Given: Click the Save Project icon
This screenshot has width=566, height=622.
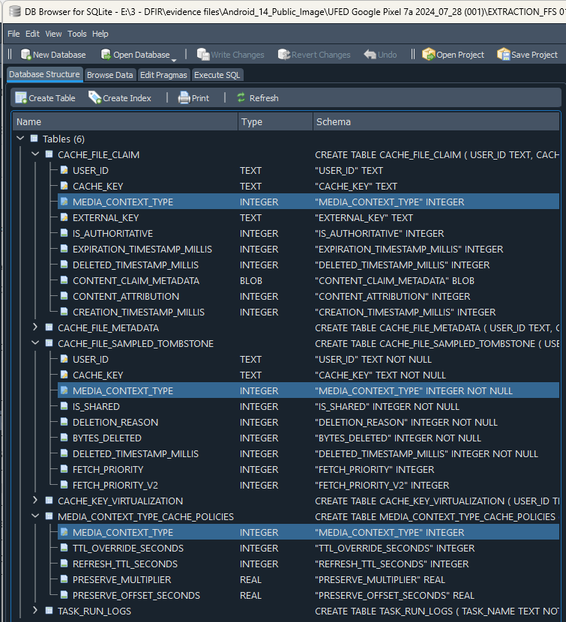Looking at the screenshot, I should (x=503, y=55).
